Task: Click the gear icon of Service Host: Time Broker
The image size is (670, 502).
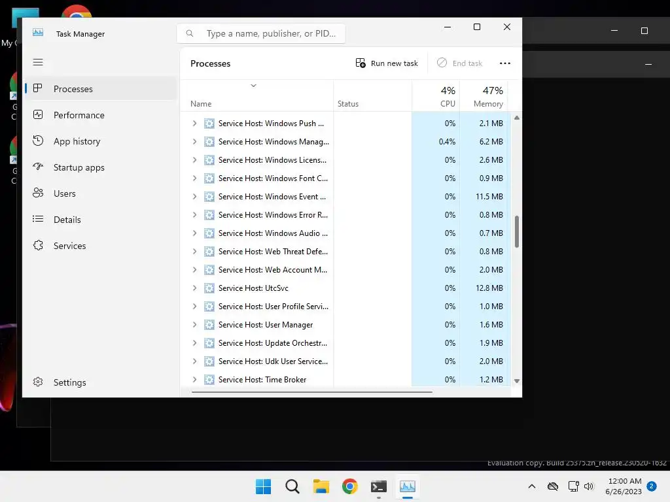Action: click(x=209, y=380)
